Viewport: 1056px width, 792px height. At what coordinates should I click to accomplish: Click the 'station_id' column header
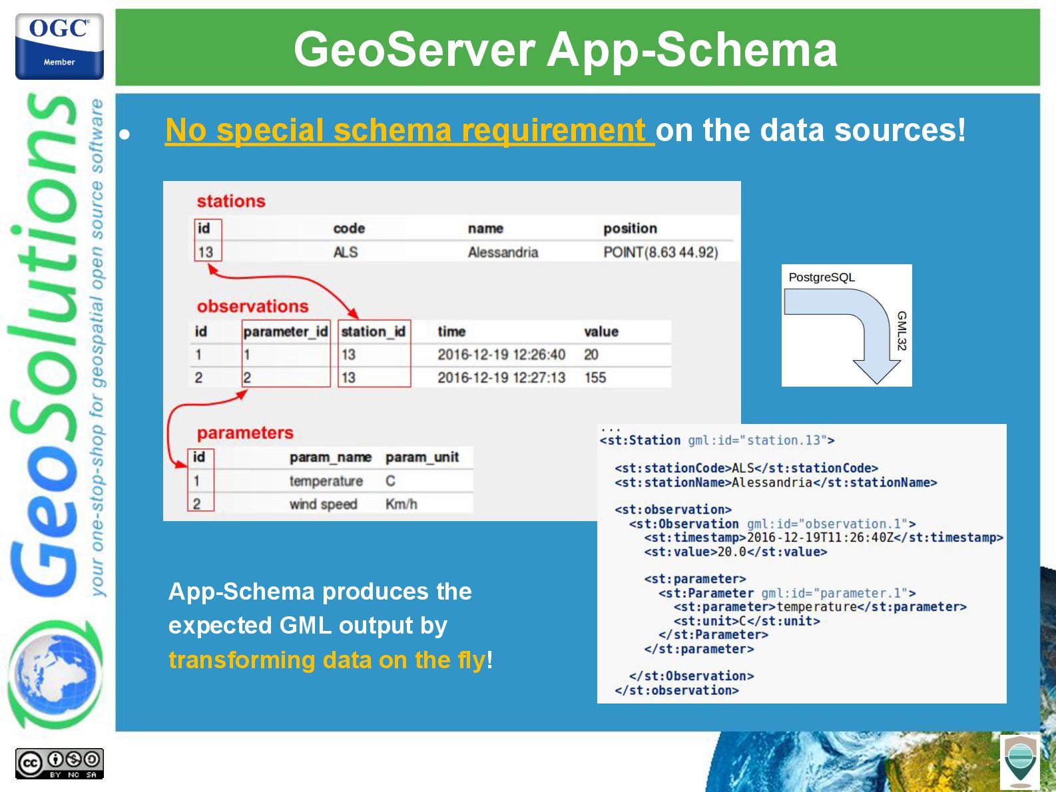(x=374, y=331)
